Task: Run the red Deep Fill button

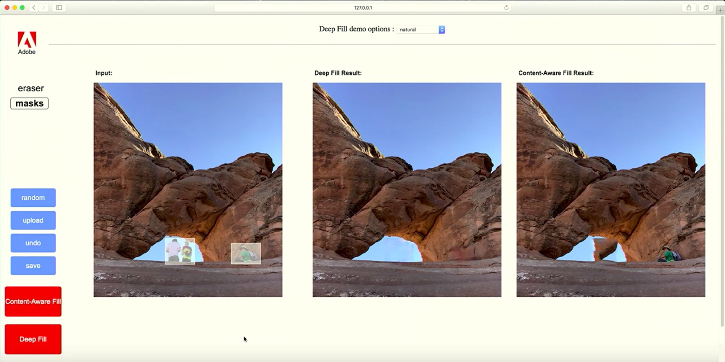Action: (x=33, y=339)
